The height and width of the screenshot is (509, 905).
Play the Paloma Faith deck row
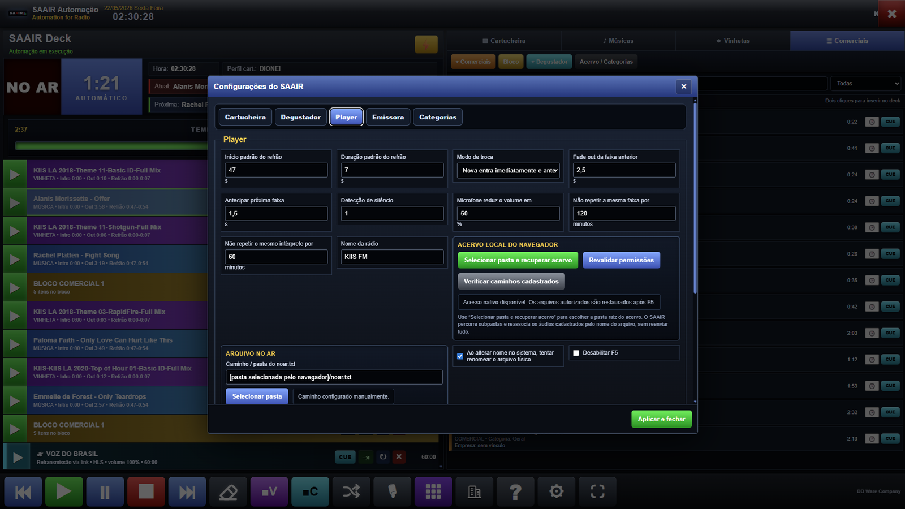click(x=15, y=344)
